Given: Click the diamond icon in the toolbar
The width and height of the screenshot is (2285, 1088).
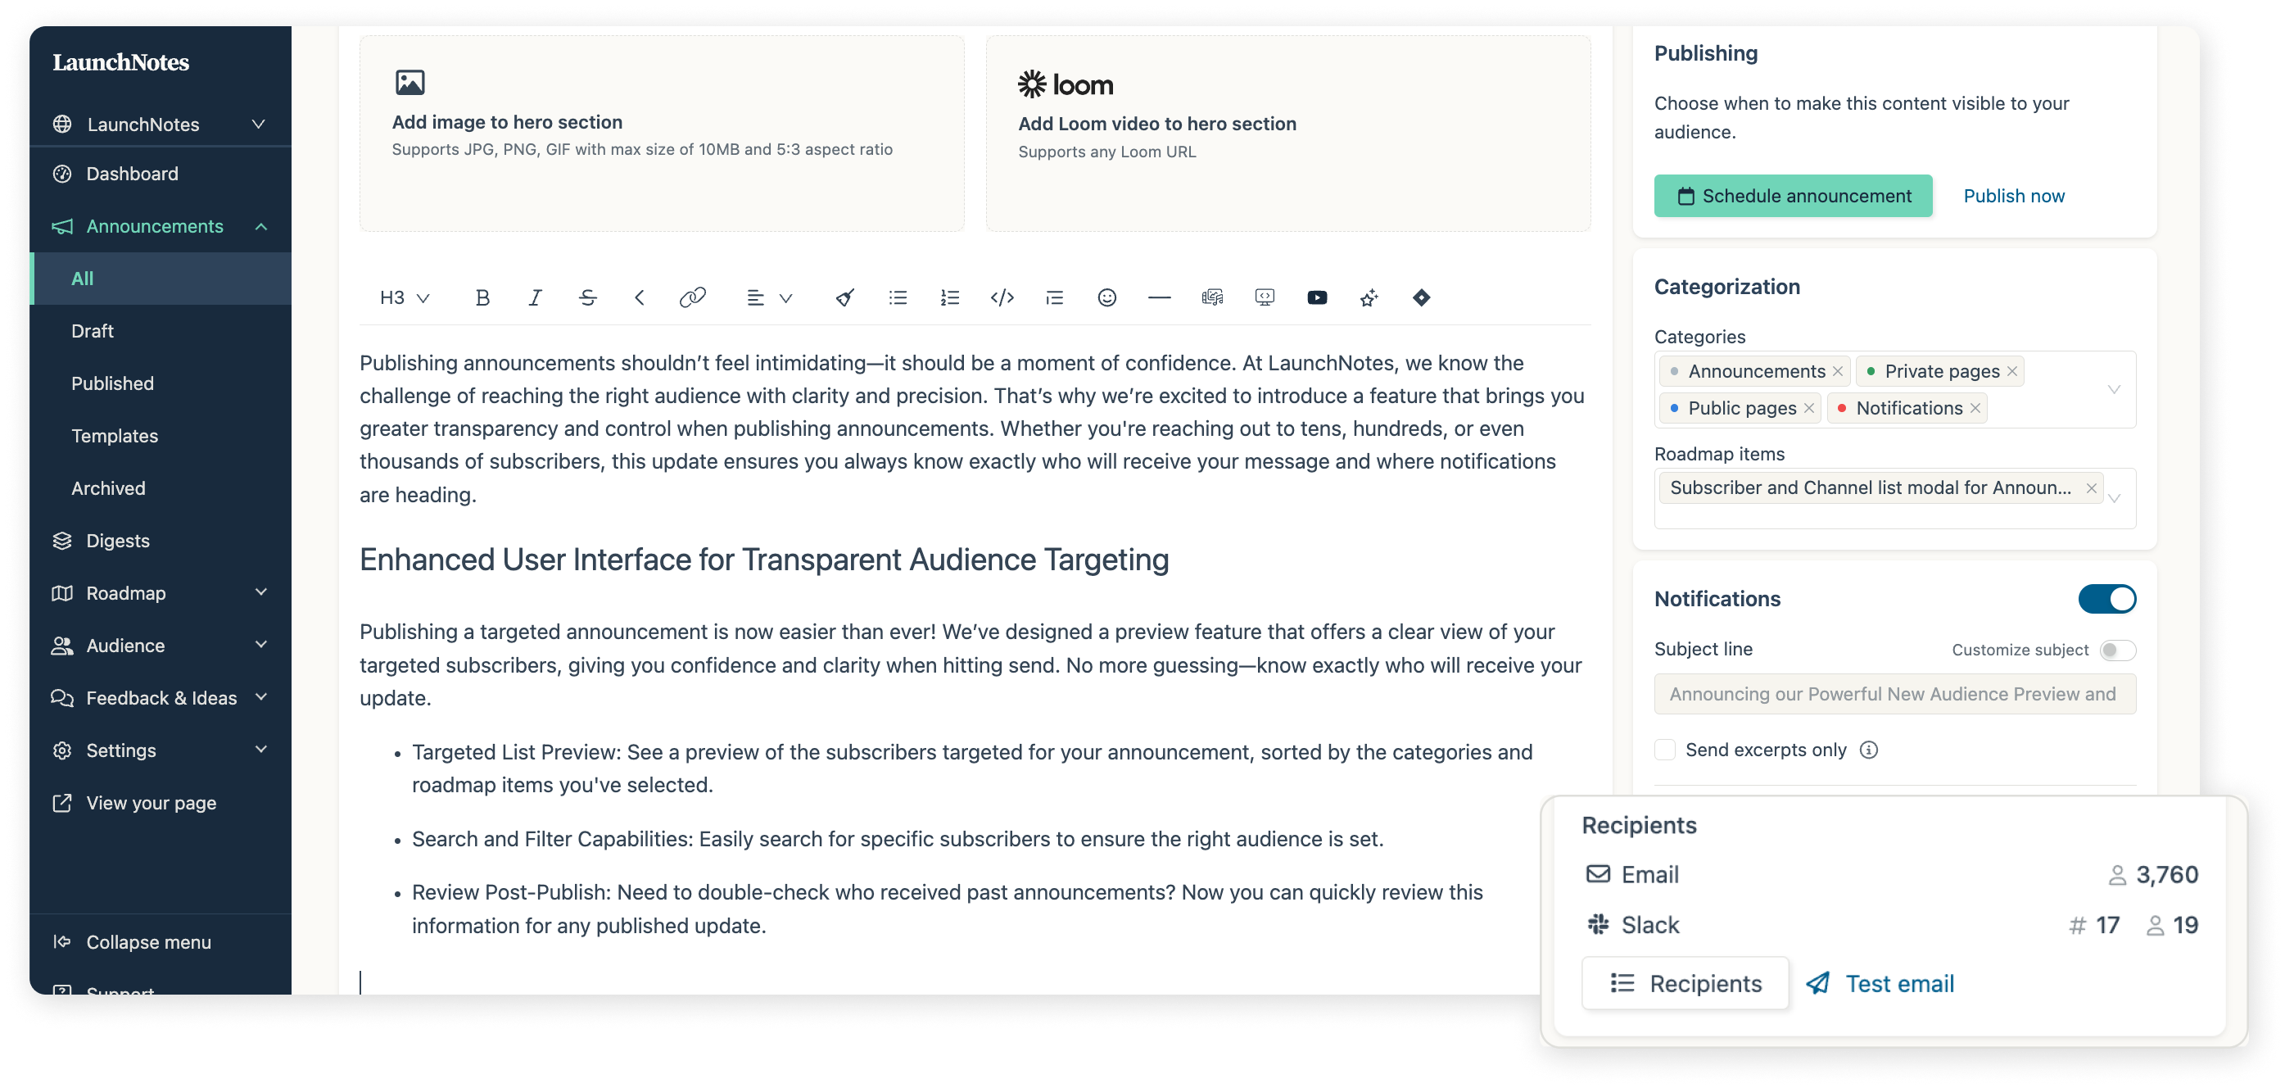Looking at the screenshot, I should [1421, 297].
